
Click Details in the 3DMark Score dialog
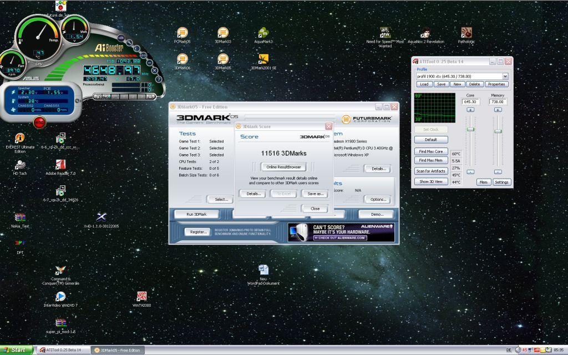[x=253, y=194]
